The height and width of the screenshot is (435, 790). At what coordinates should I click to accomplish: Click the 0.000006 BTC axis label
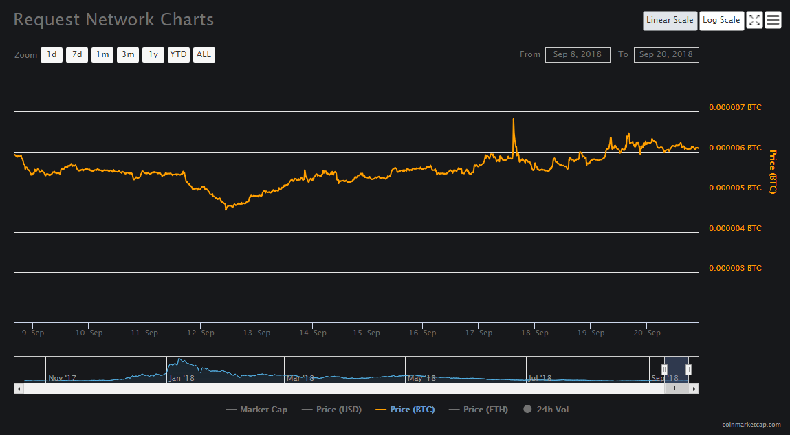pos(735,148)
